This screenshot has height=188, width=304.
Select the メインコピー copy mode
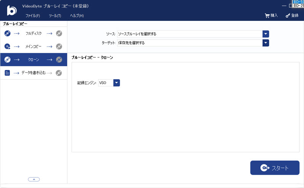(33, 46)
